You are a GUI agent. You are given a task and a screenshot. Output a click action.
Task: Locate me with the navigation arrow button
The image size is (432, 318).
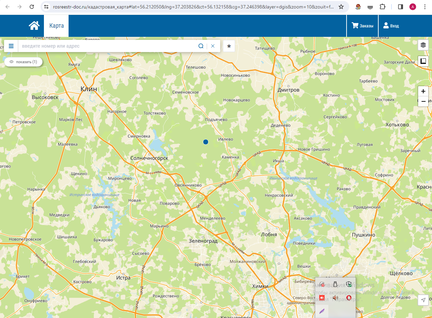[x=423, y=300]
